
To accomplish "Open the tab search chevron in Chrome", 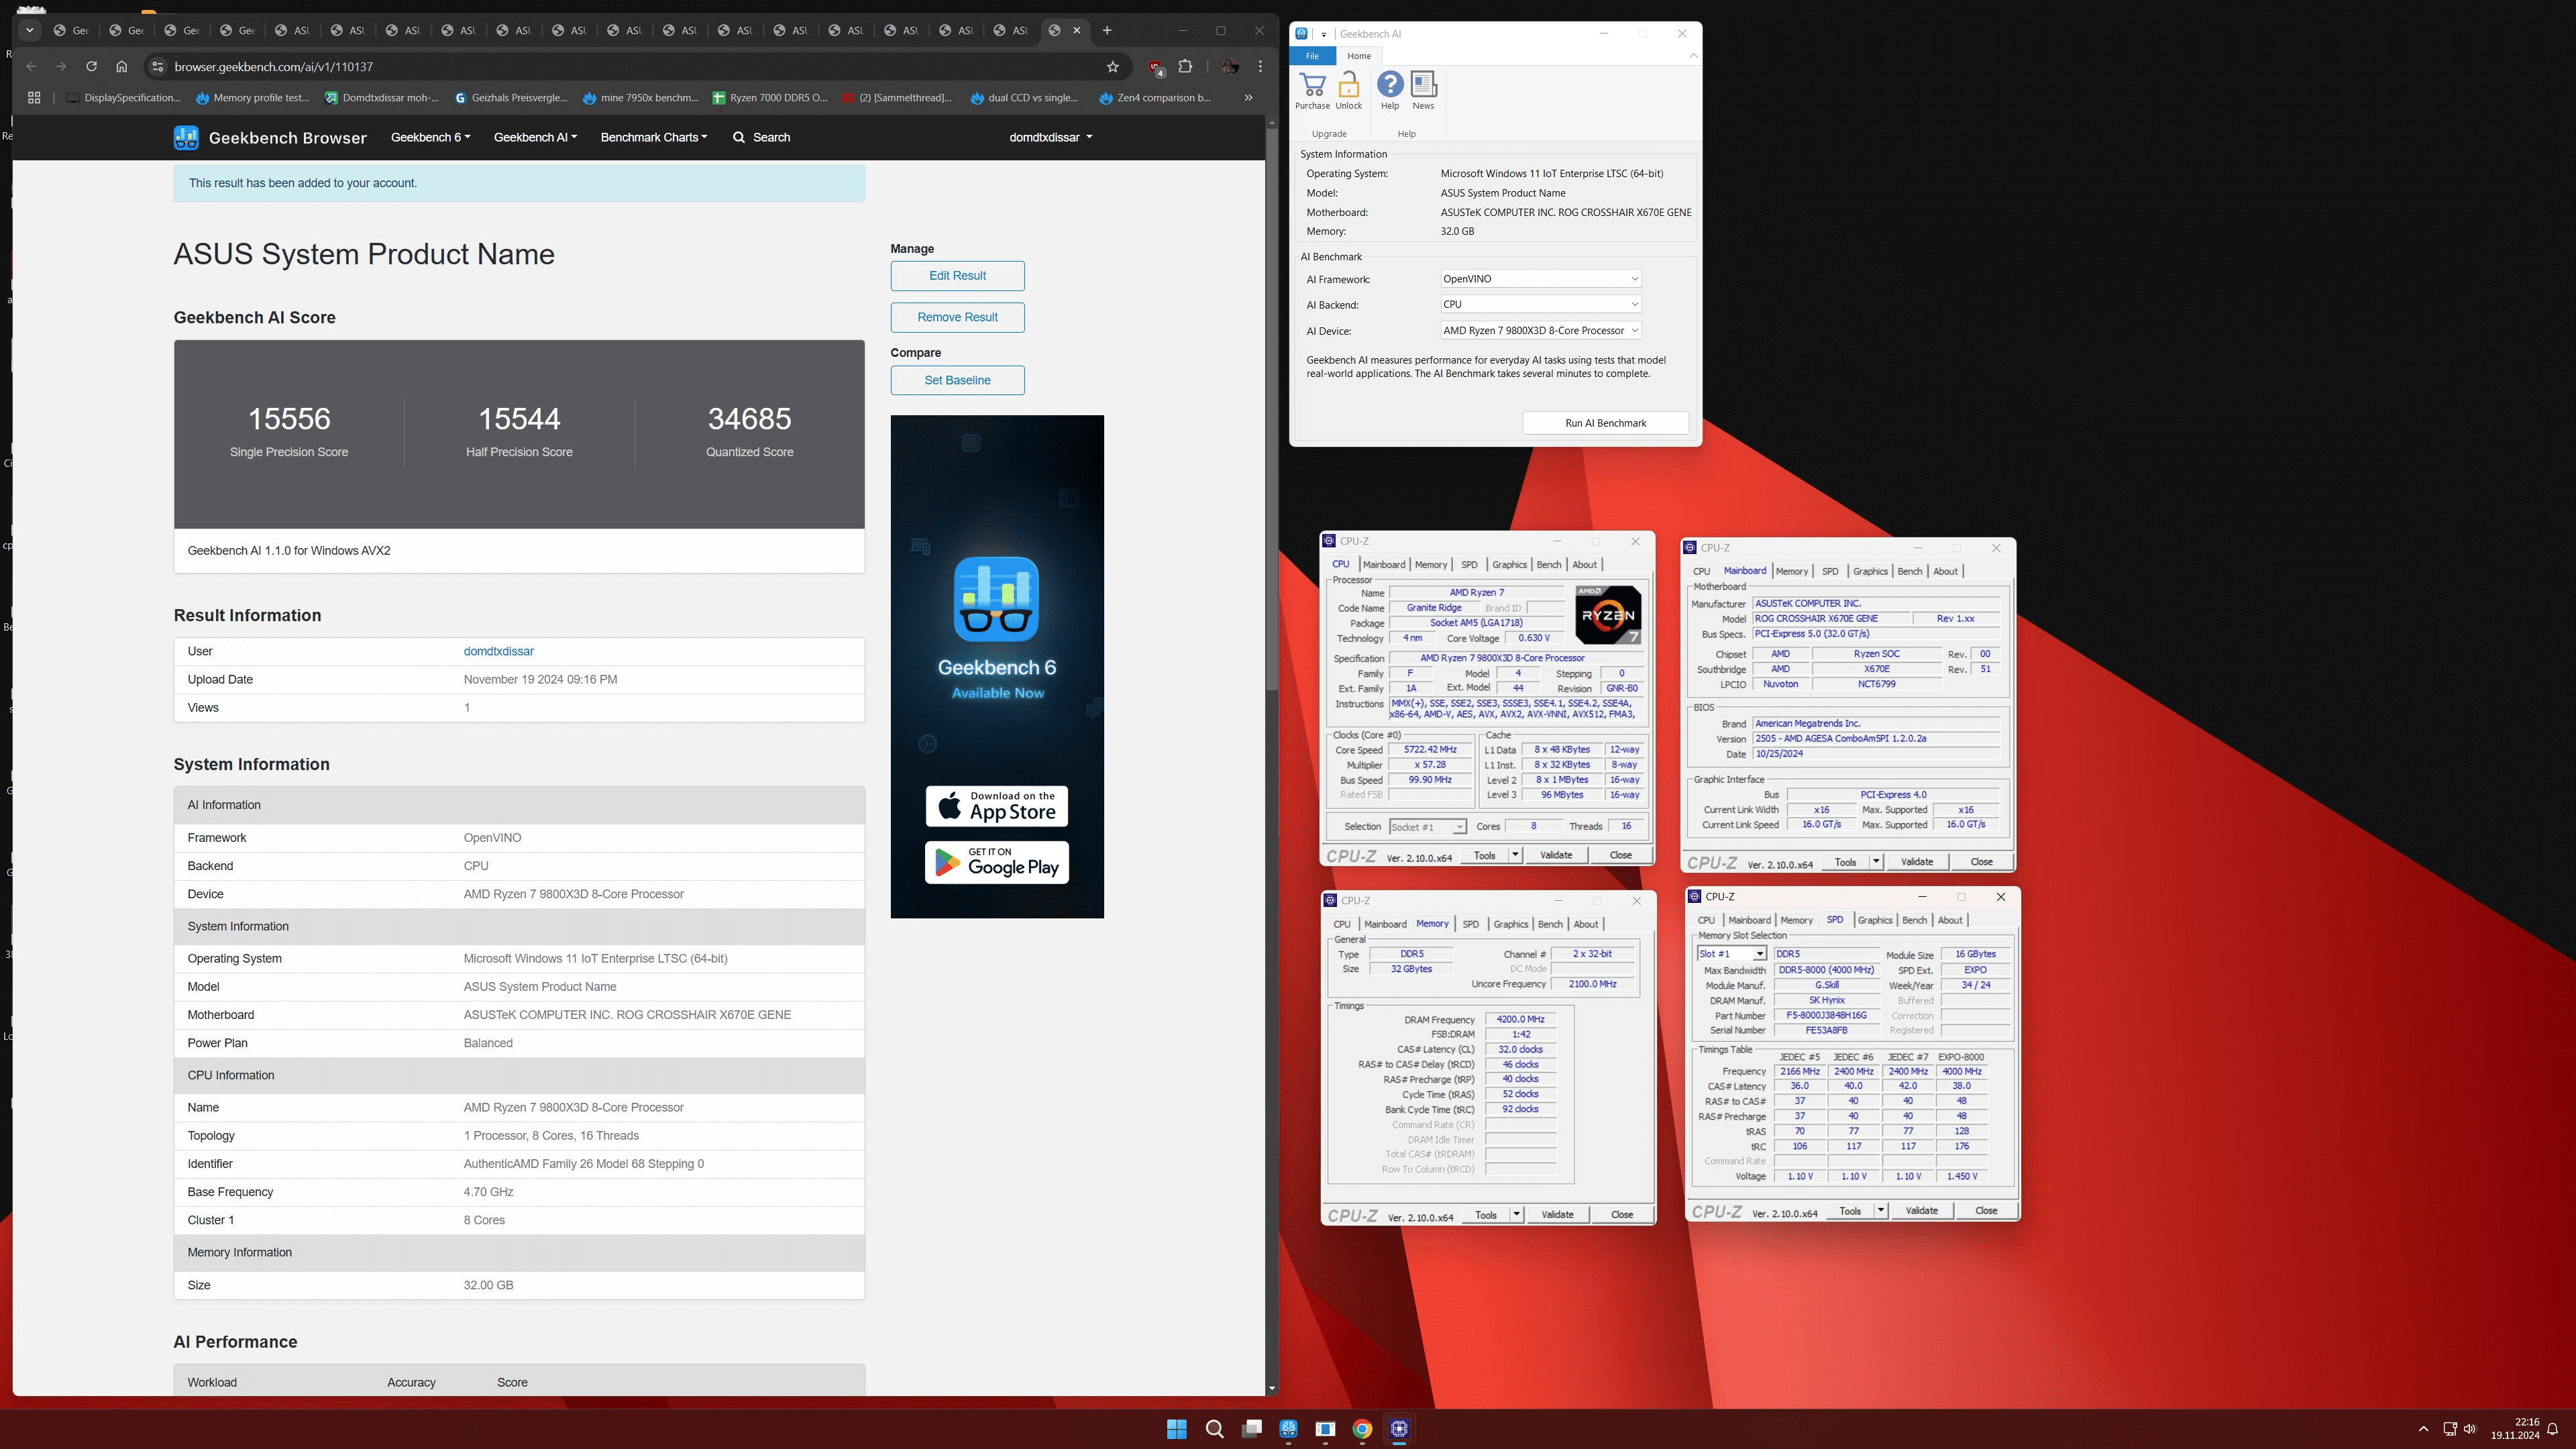I will click(x=30, y=31).
